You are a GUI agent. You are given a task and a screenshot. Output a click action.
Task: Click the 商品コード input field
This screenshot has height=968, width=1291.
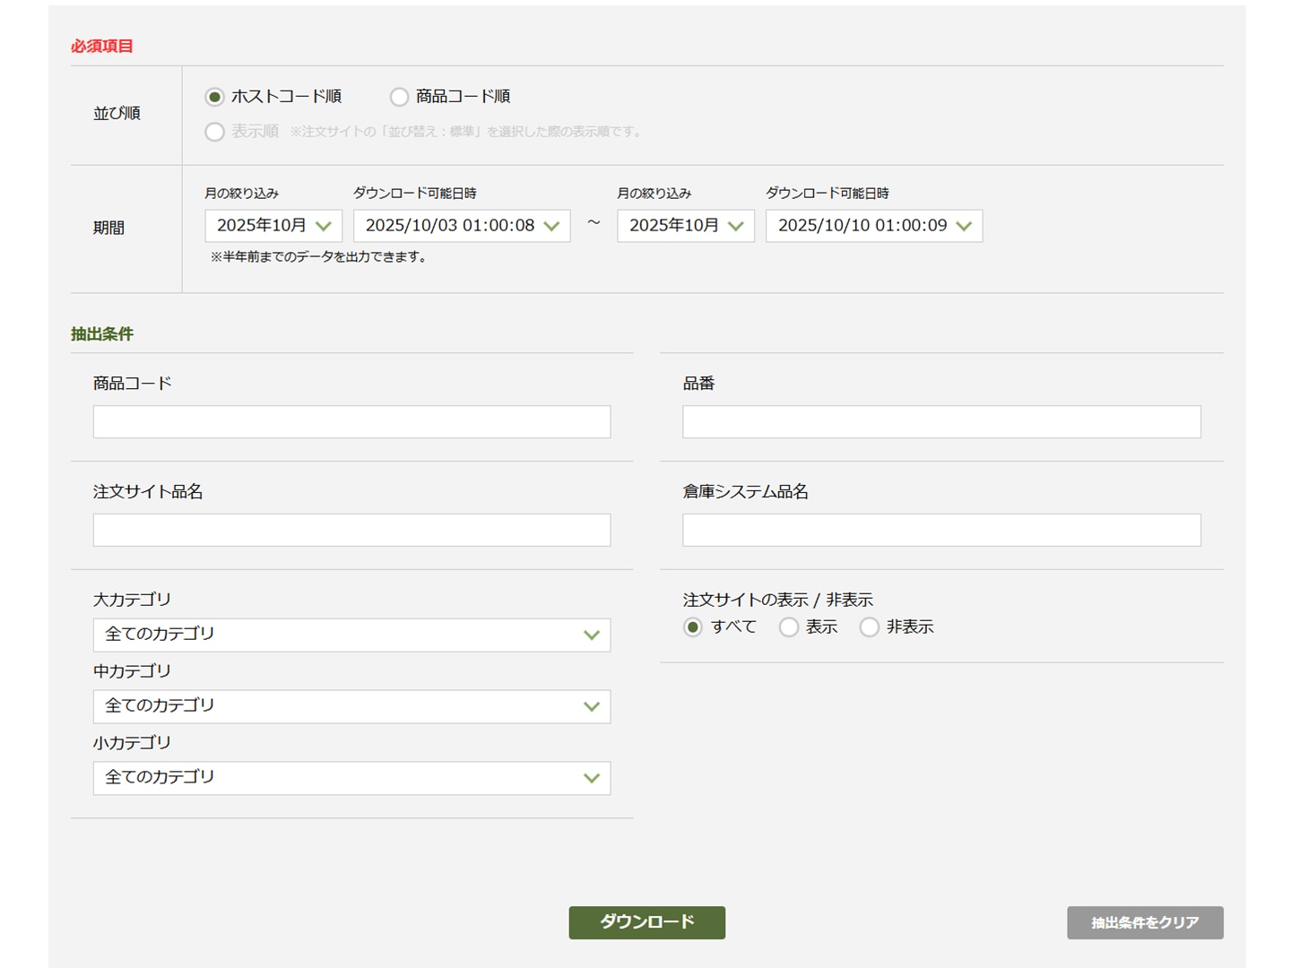click(351, 422)
